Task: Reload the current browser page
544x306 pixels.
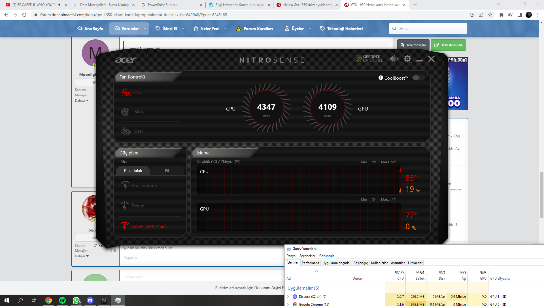Action: tap(24, 15)
